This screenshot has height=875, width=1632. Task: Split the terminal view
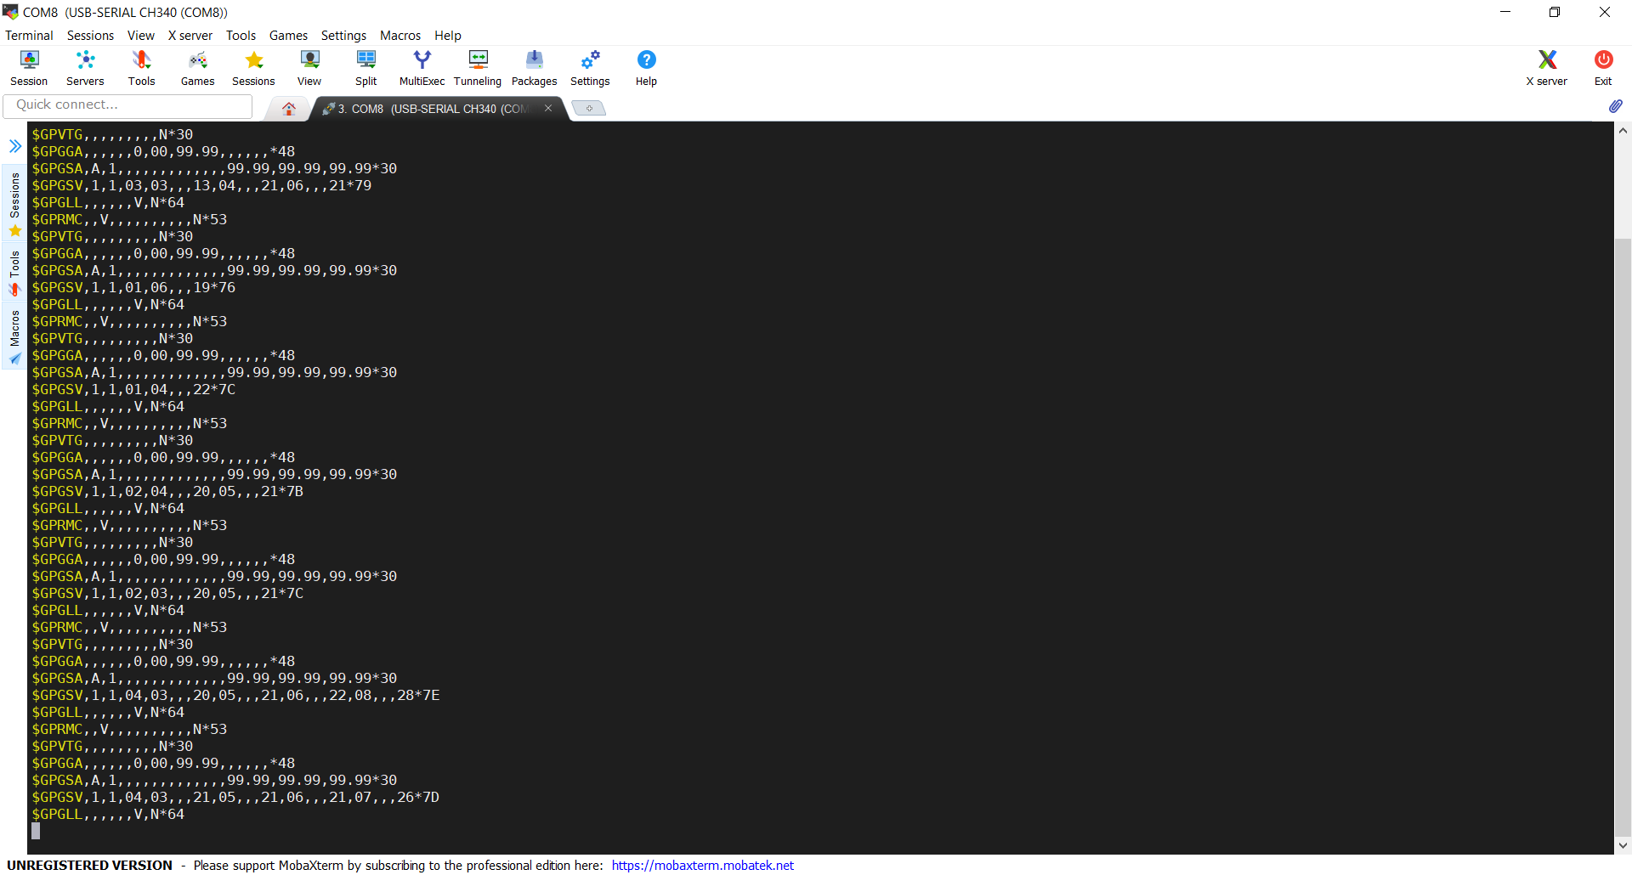(x=365, y=67)
